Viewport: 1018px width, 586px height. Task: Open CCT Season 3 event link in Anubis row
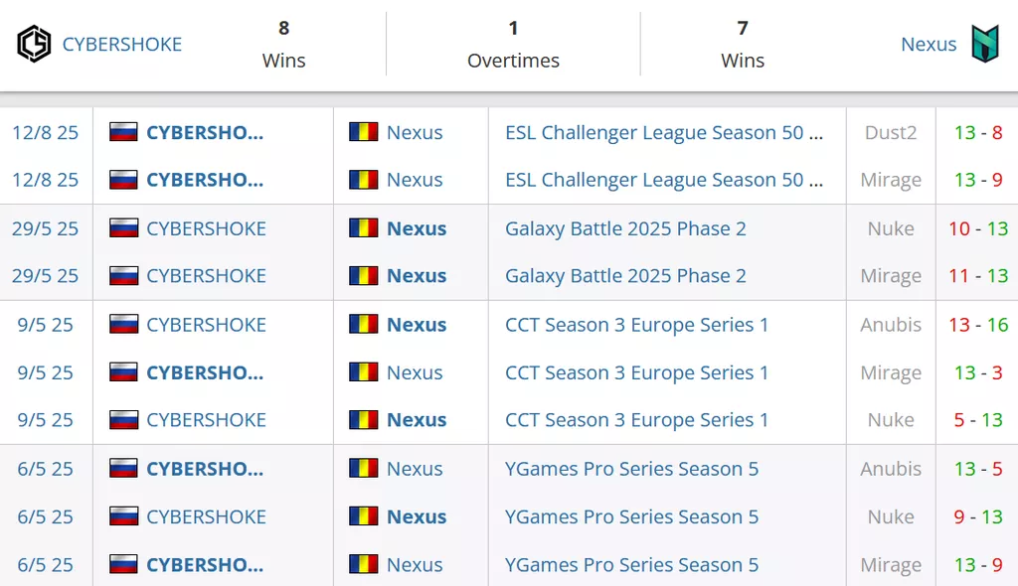636,325
